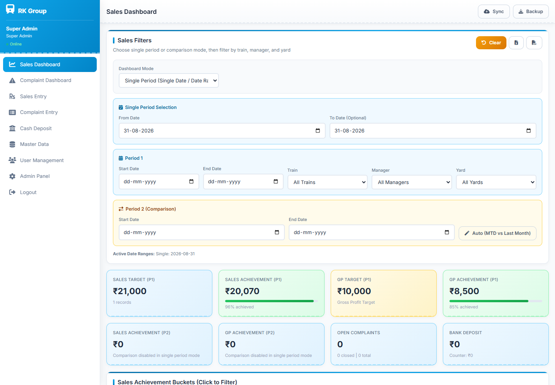Click Auto (MTD vs Last Month)

tap(498, 233)
